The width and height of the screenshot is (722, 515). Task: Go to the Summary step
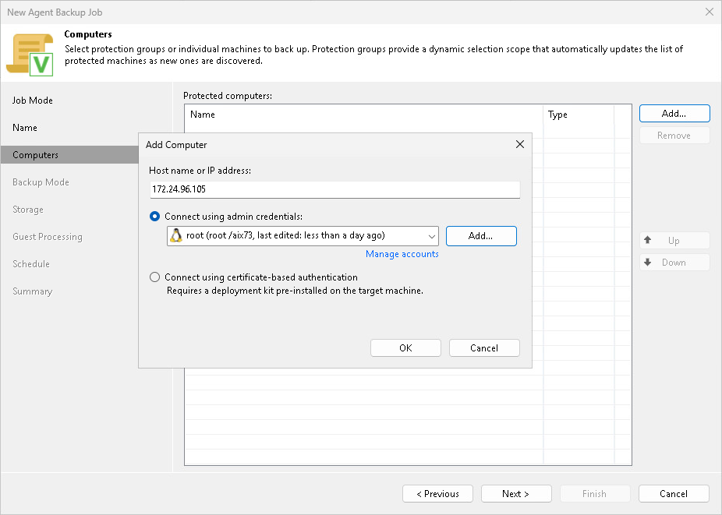coord(33,291)
